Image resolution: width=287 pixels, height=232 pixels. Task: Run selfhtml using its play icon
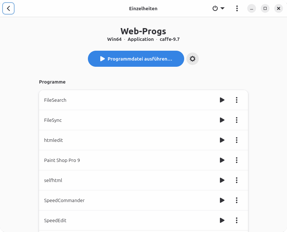222,180
